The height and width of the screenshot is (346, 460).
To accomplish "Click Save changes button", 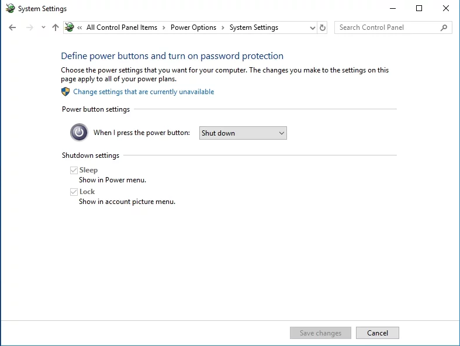I will click(320, 333).
